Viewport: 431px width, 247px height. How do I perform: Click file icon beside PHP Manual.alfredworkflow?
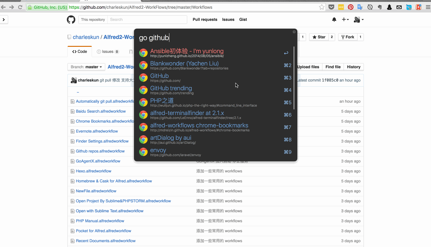click(x=72, y=221)
